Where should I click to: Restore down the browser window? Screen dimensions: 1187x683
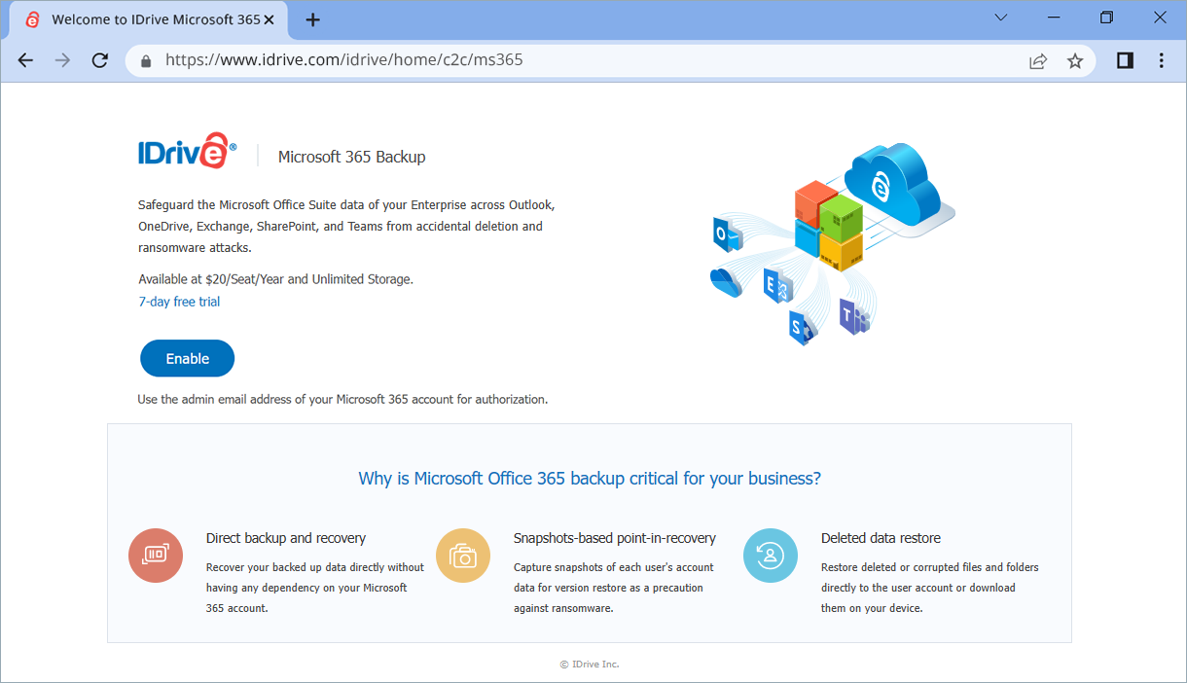click(x=1106, y=18)
